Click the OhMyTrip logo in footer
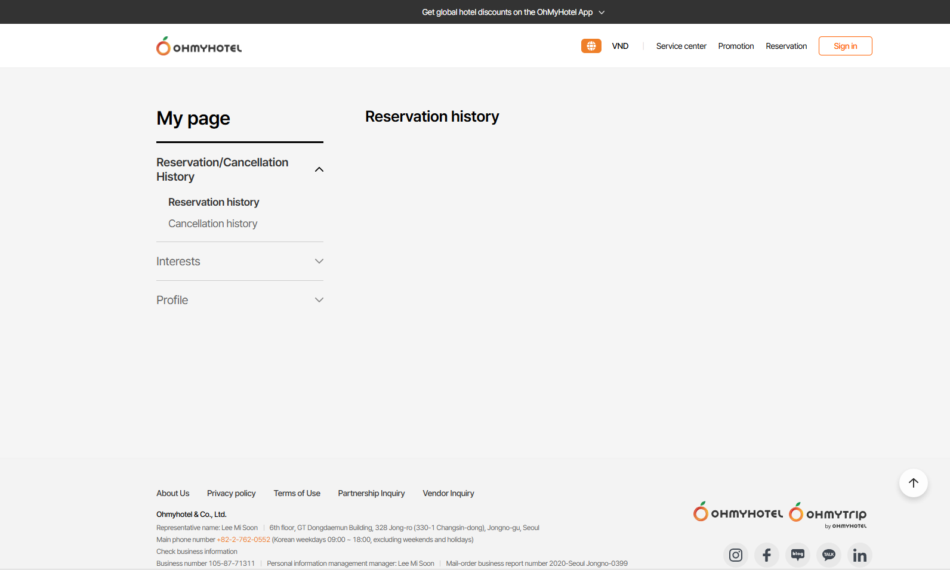The height and width of the screenshot is (570, 950). tap(828, 514)
